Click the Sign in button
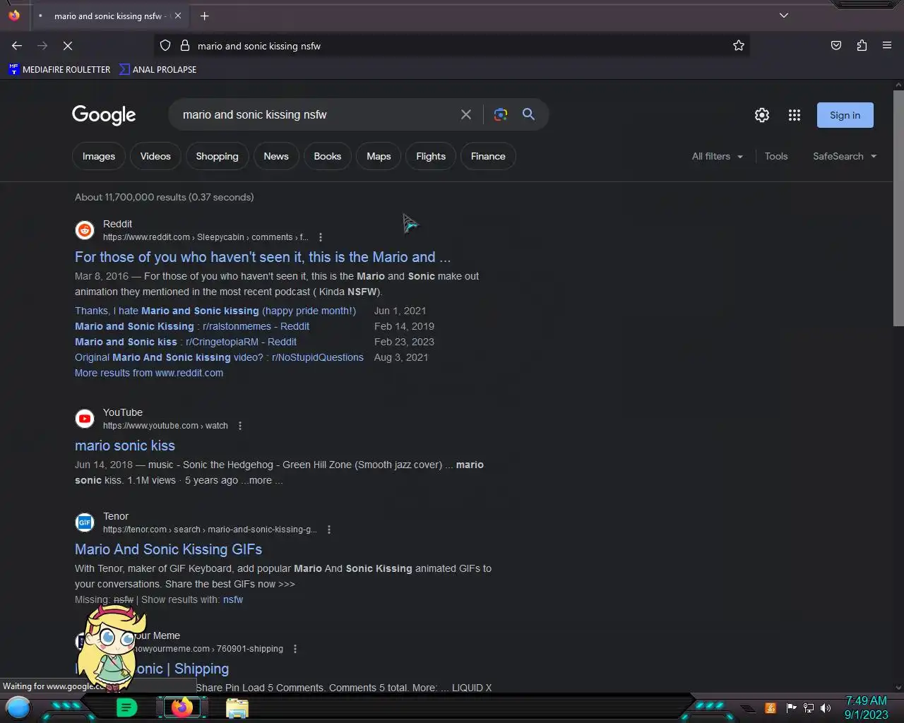904x723 pixels. tap(845, 115)
